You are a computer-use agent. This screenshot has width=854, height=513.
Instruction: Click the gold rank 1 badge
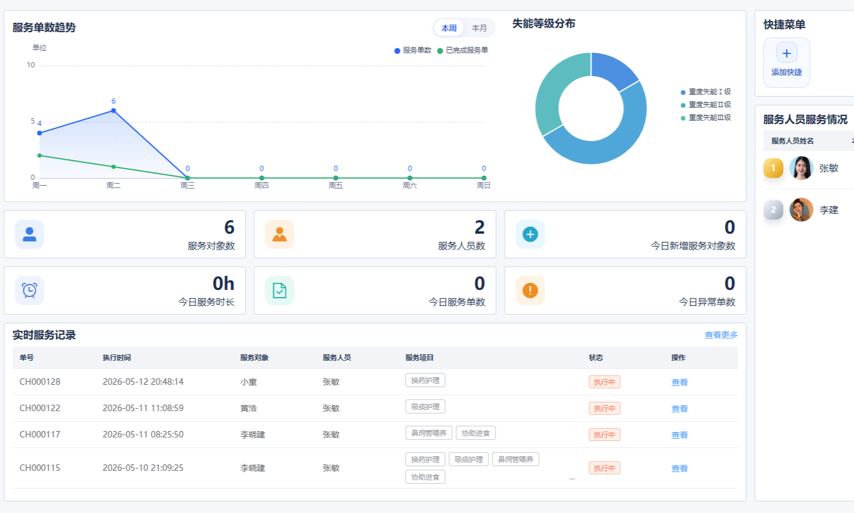coord(773,168)
